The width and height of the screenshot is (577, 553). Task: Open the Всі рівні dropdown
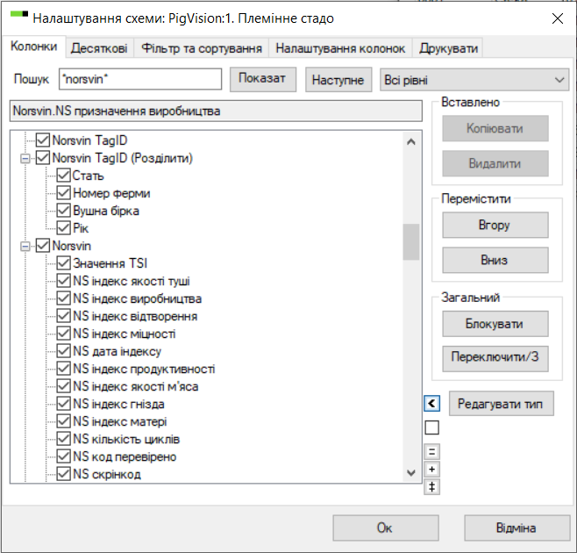click(474, 80)
